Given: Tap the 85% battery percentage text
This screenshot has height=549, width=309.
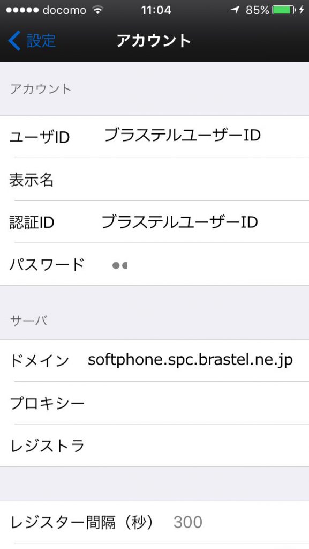Looking at the screenshot, I should (257, 10).
